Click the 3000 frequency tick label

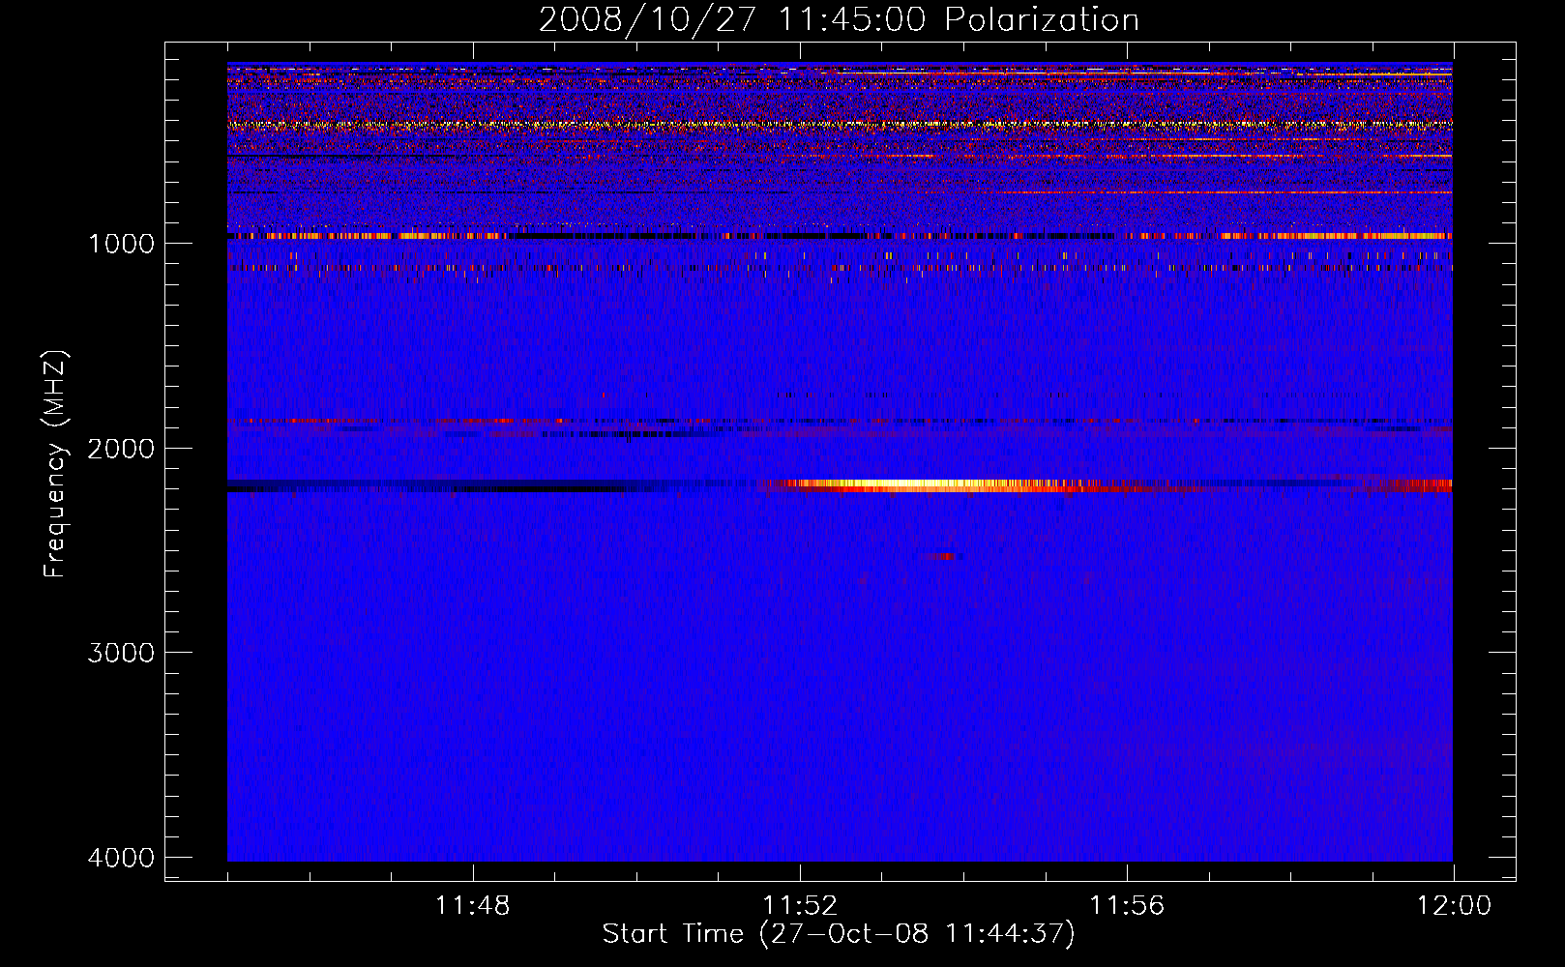tap(121, 653)
